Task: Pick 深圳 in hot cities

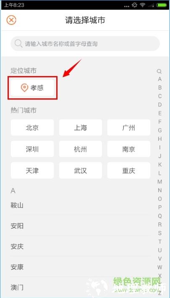Action: (32, 149)
